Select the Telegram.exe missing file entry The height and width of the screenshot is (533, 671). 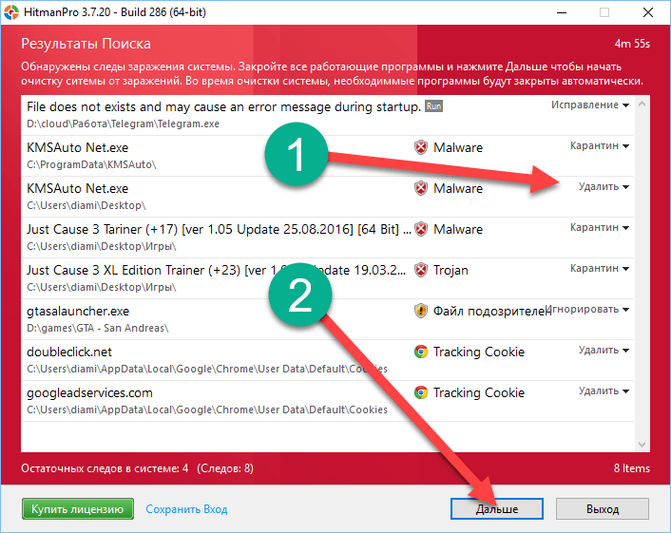coord(327,115)
